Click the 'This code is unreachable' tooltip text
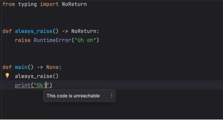The height and width of the screenshot is (120, 223). coord(73,96)
